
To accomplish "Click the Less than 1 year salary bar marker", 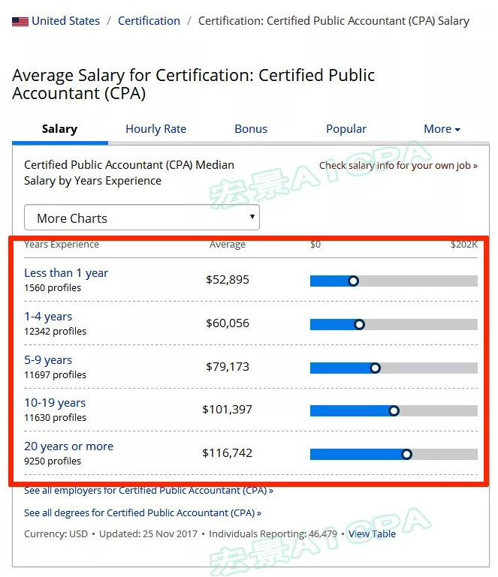I will 353,281.
